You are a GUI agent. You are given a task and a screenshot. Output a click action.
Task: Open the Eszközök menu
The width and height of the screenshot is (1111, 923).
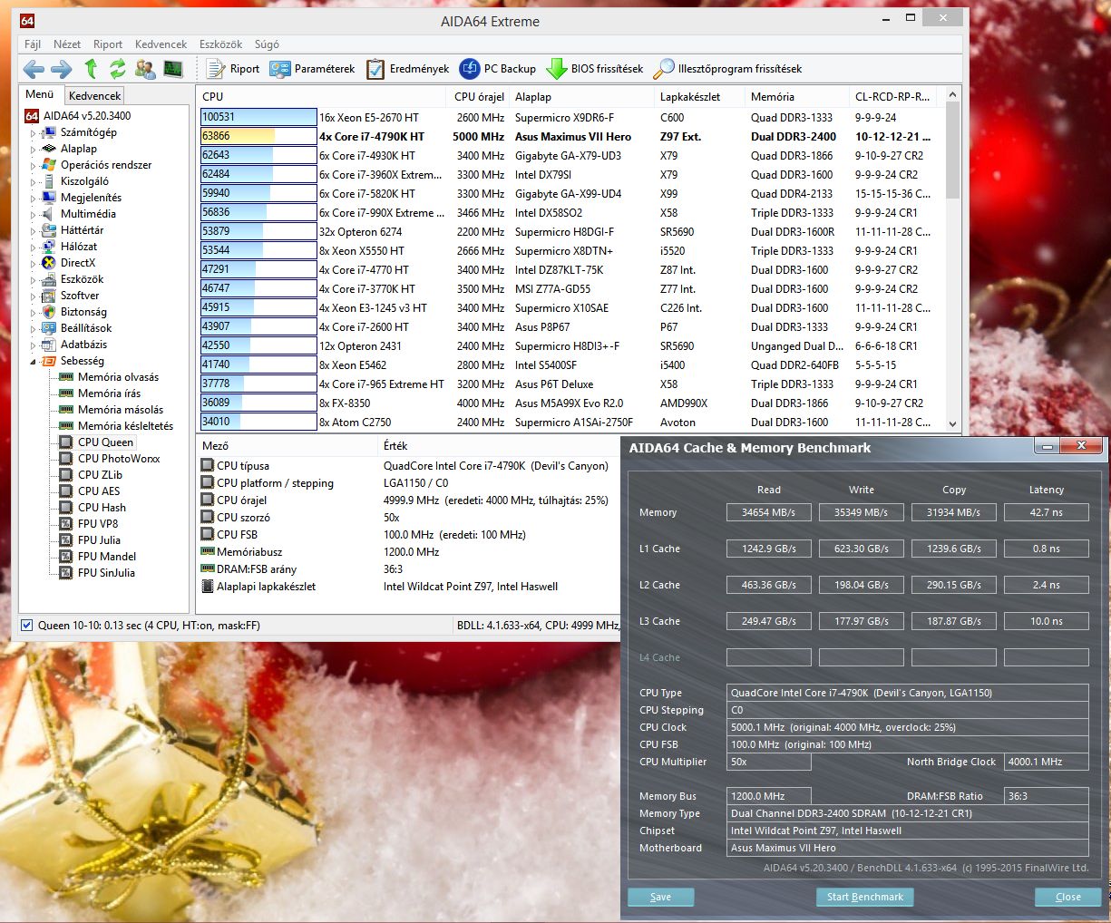click(x=220, y=44)
